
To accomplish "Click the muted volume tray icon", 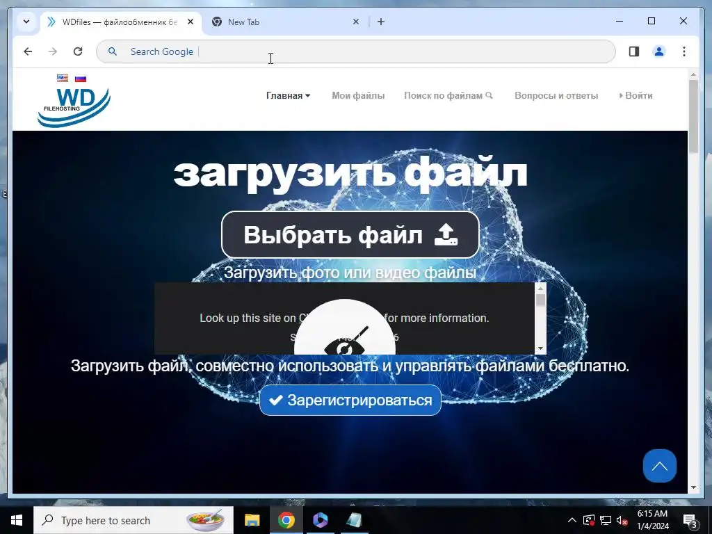I will click(x=622, y=520).
